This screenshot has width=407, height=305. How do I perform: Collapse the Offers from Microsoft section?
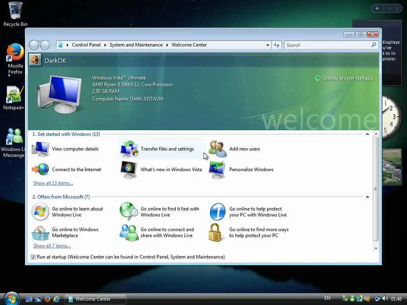[367, 197]
